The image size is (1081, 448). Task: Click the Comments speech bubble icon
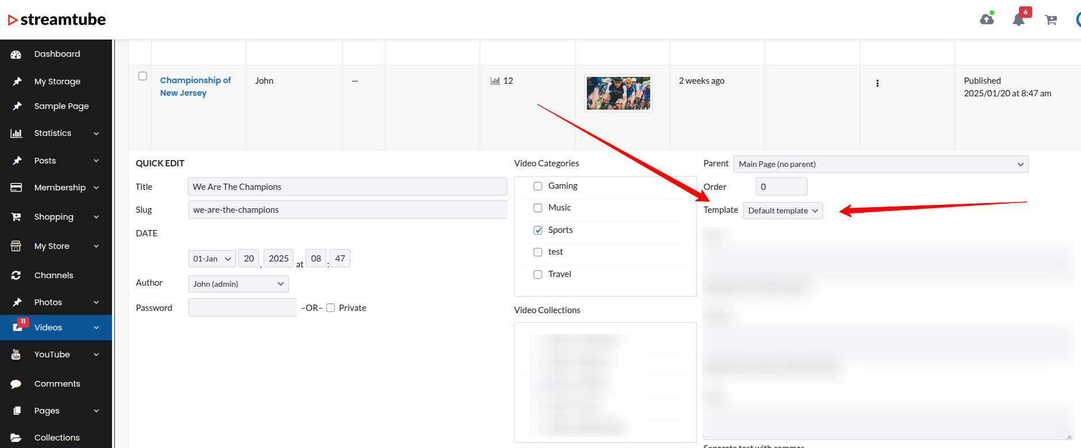pos(16,384)
